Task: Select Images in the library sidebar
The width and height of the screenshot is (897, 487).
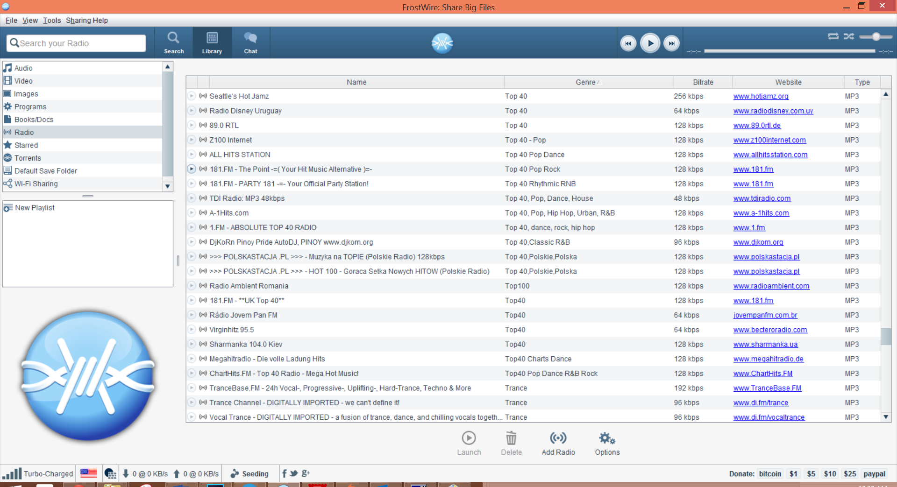Action: tap(82, 94)
